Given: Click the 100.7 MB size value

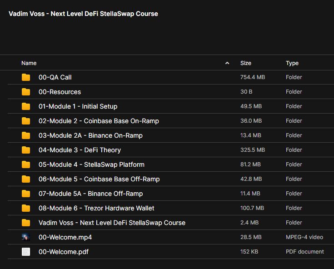Looking at the screenshot, I should pos(252,208).
